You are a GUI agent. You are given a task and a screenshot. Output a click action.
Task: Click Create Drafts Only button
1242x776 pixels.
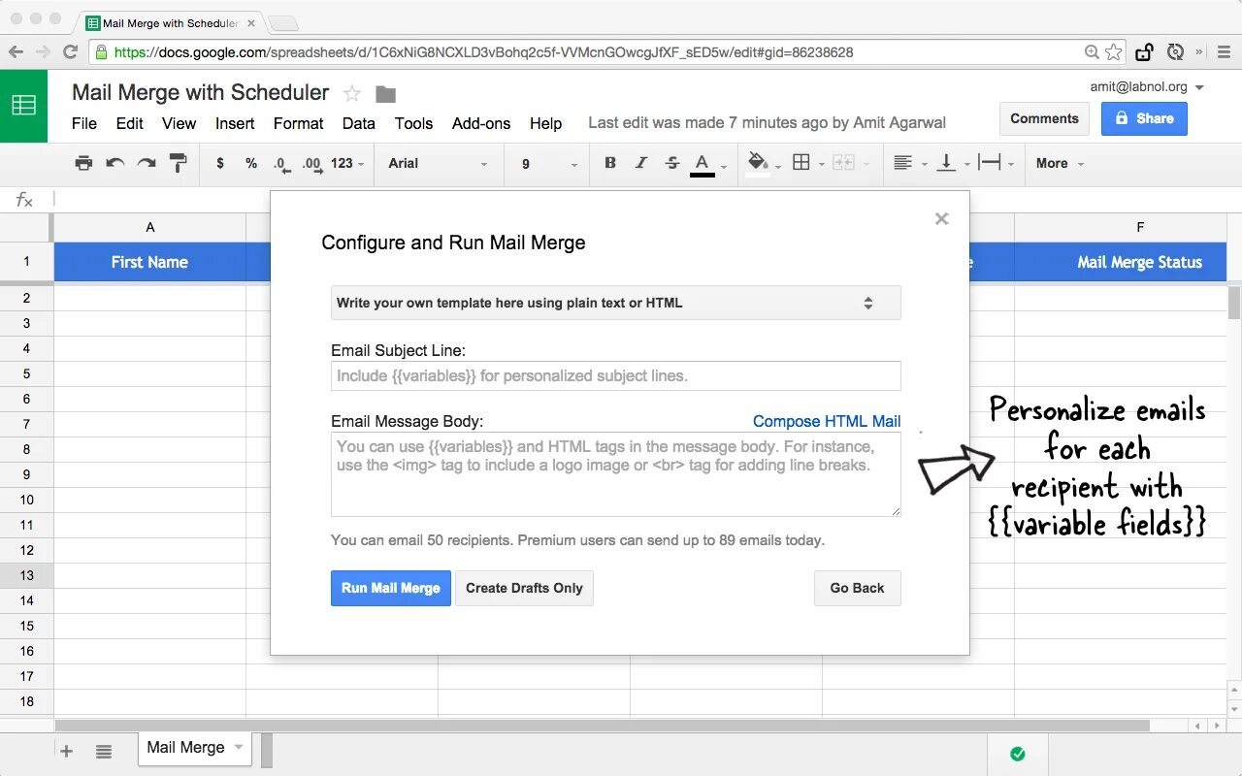[524, 588]
